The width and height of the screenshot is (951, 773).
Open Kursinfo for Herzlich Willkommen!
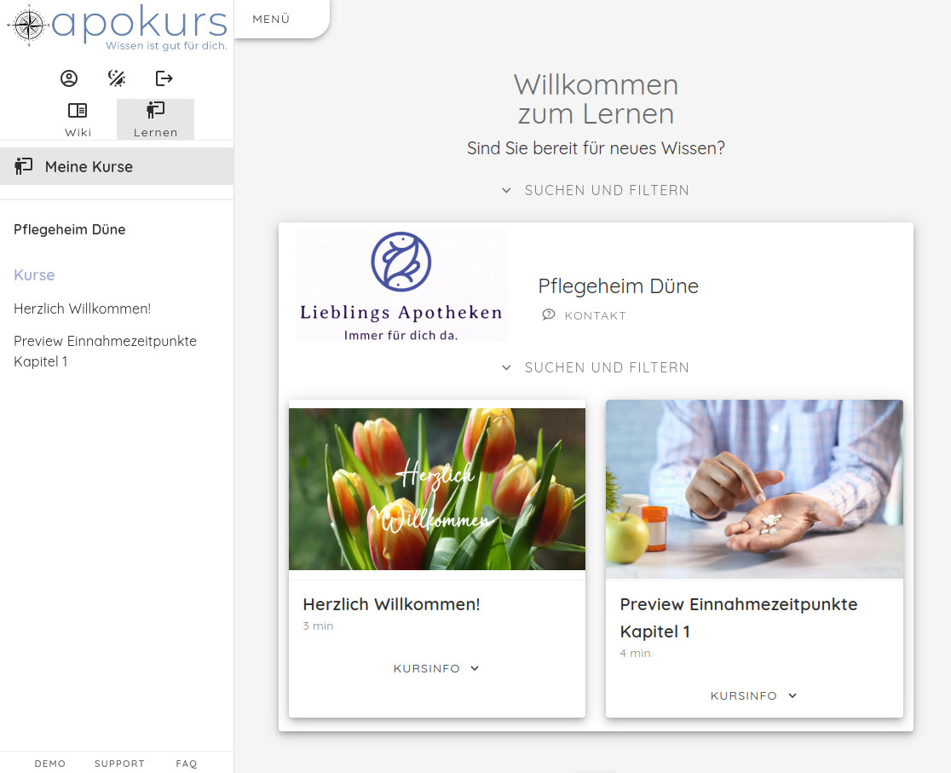click(436, 668)
